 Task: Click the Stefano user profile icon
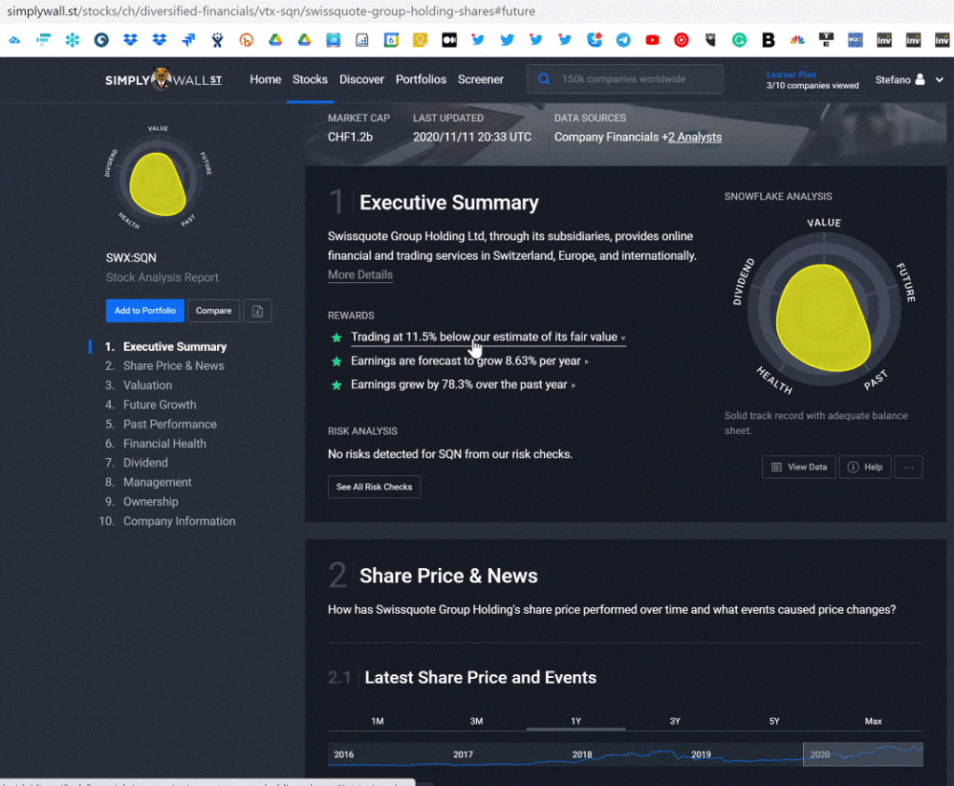click(920, 80)
